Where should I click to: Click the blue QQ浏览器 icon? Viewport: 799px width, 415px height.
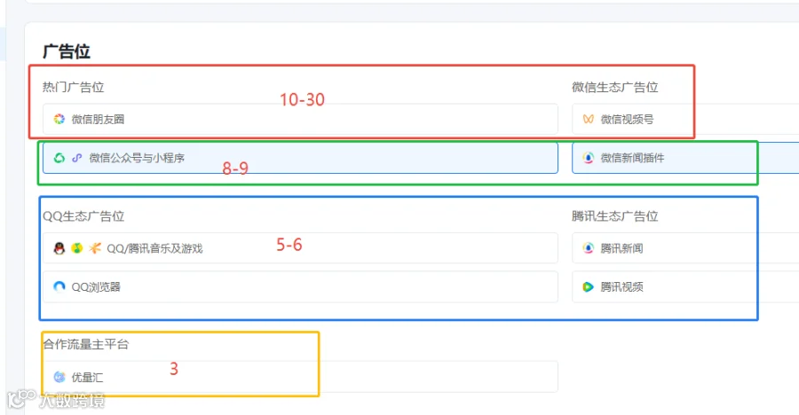[x=59, y=286]
